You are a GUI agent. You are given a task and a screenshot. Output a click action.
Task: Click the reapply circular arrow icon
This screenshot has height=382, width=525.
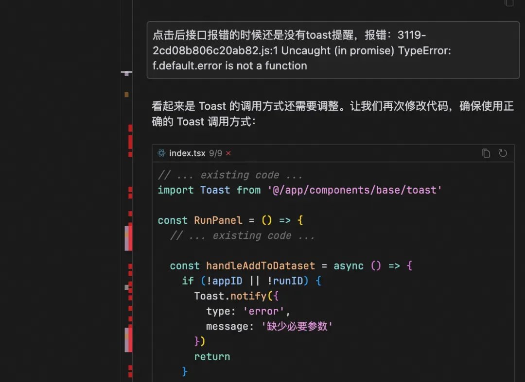(x=503, y=153)
